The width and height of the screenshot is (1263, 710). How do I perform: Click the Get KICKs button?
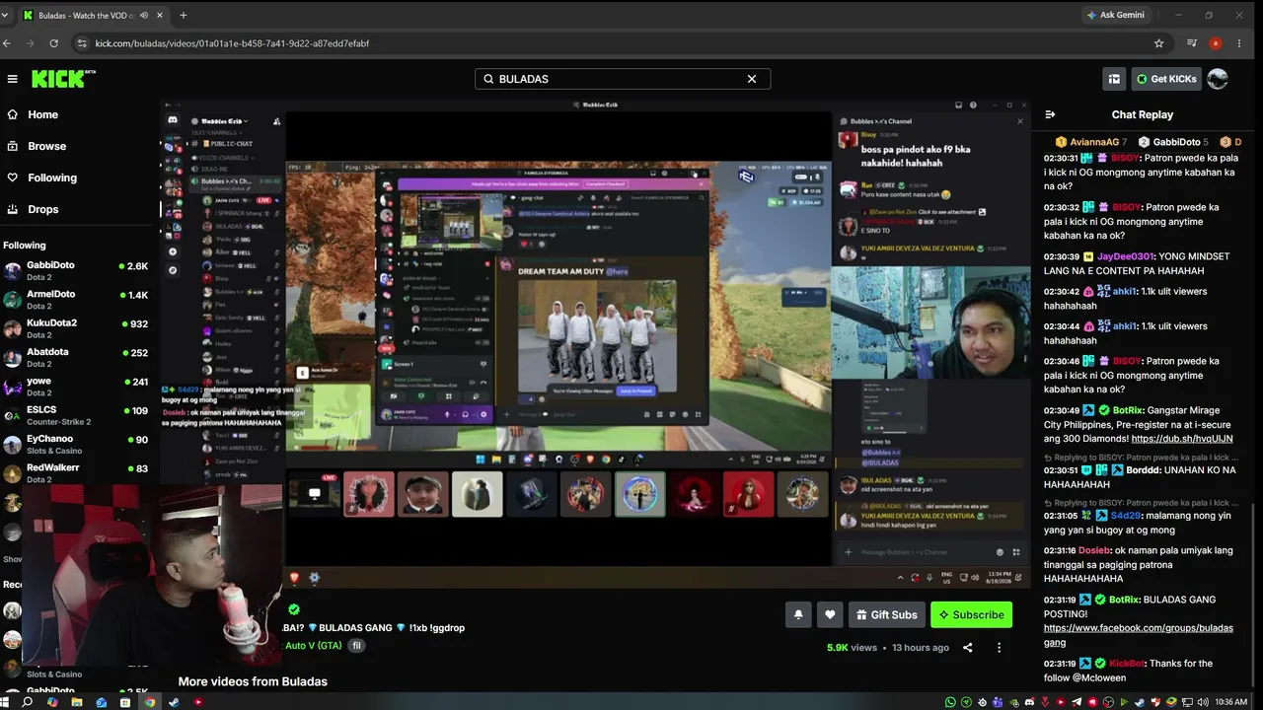point(1166,79)
